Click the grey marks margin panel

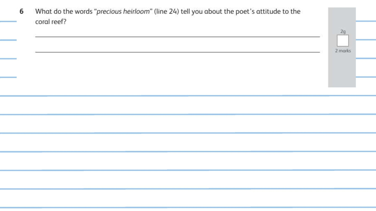click(342, 70)
